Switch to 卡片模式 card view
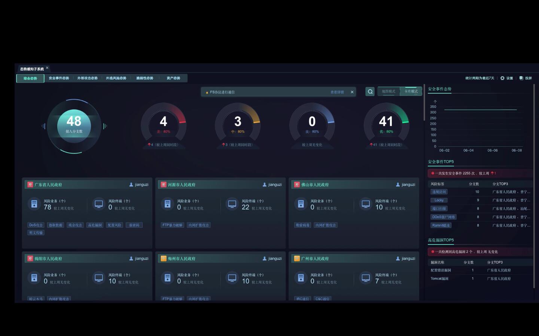The height and width of the screenshot is (336, 539). [411, 91]
